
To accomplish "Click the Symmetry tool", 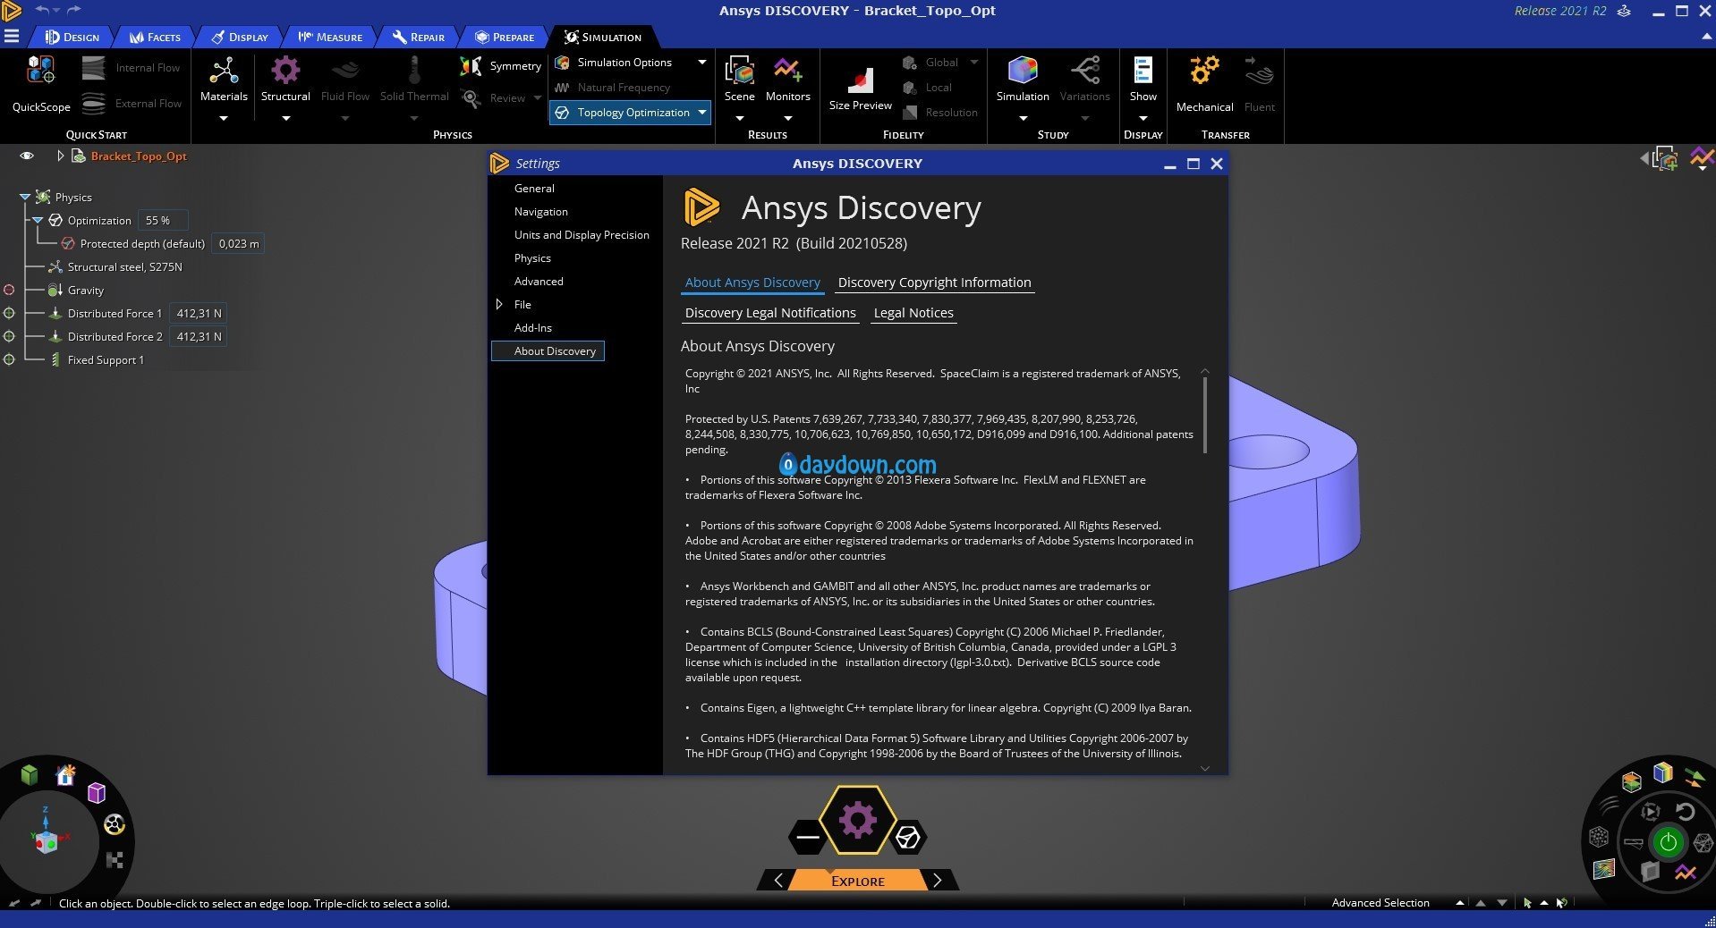I will [501, 66].
